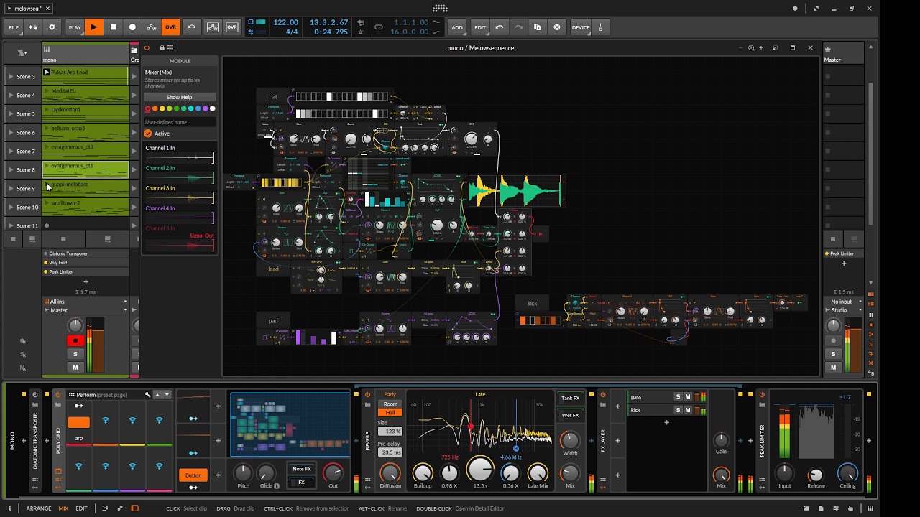The image size is (920, 517).
Task: Click the document icon in bottom-right bar
Action: (x=822, y=508)
